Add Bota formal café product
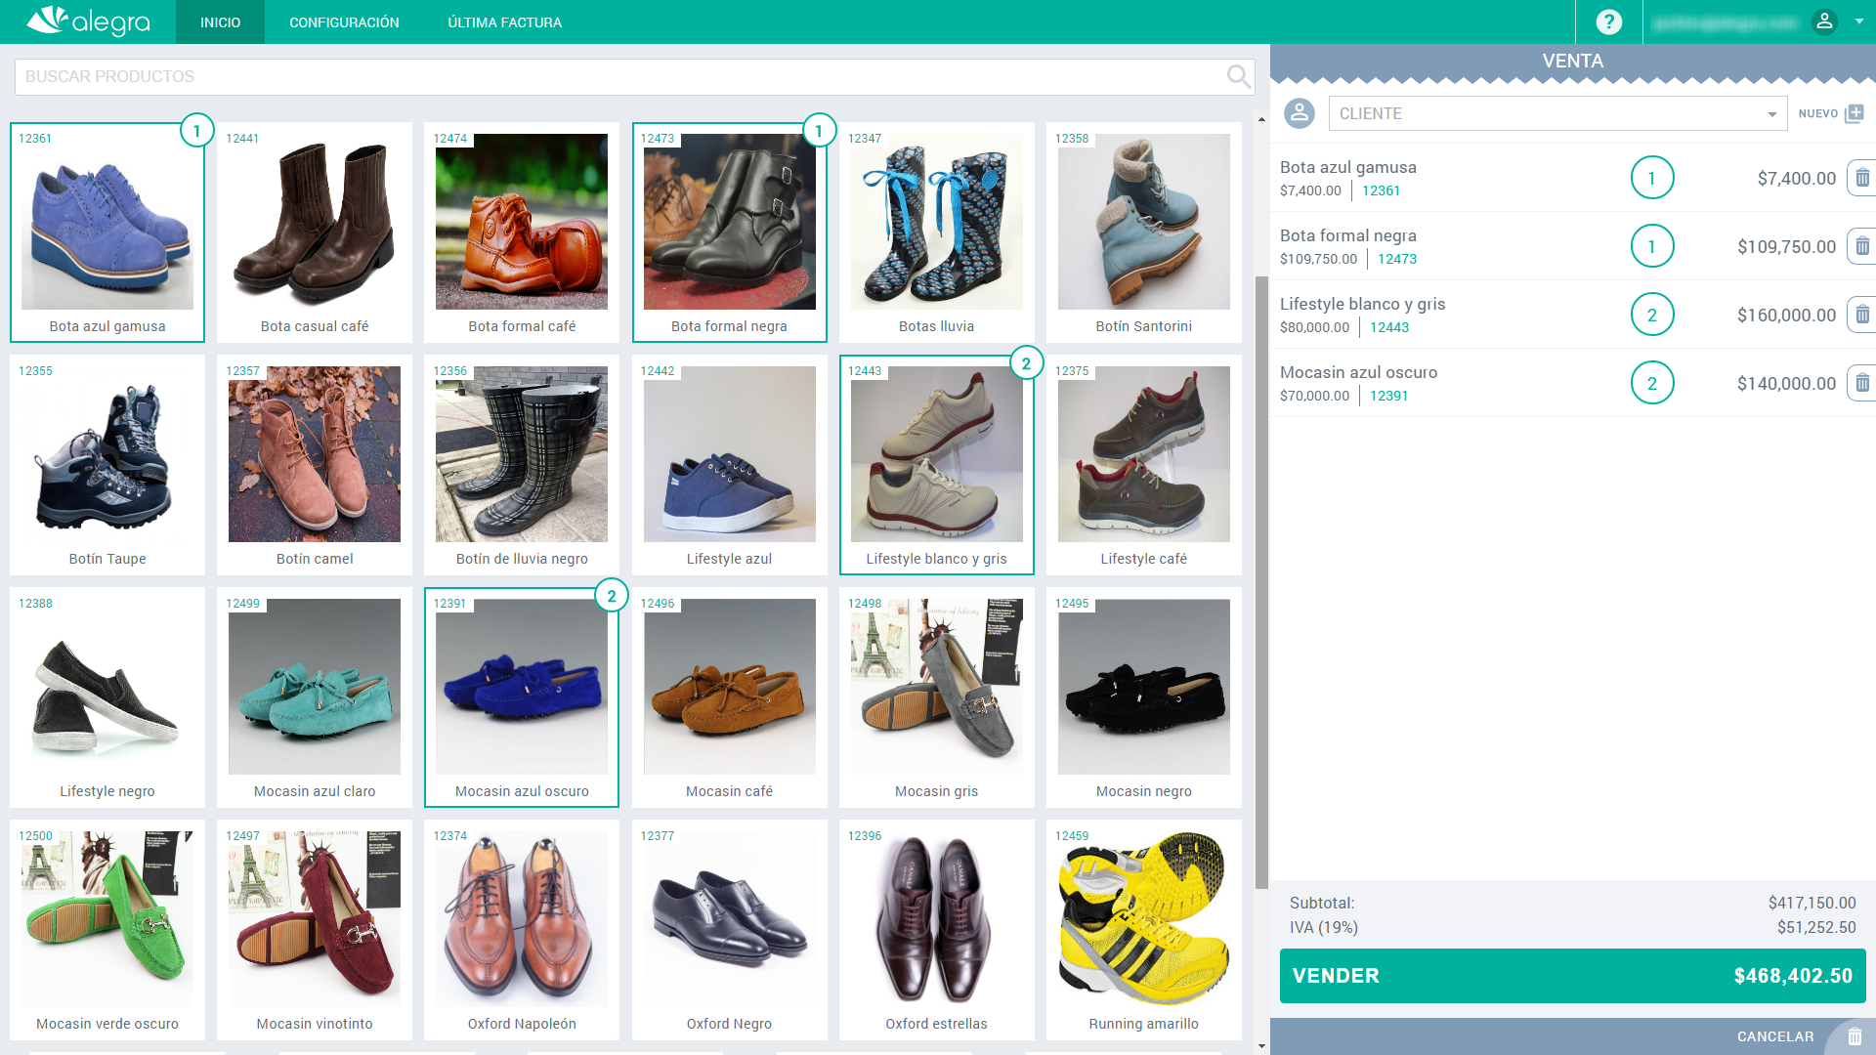Viewport: 1876px width, 1055px height. tap(522, 232)
